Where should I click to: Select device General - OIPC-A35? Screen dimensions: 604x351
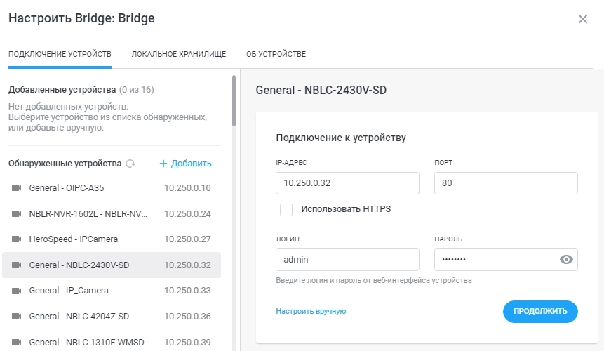point(112,187)
